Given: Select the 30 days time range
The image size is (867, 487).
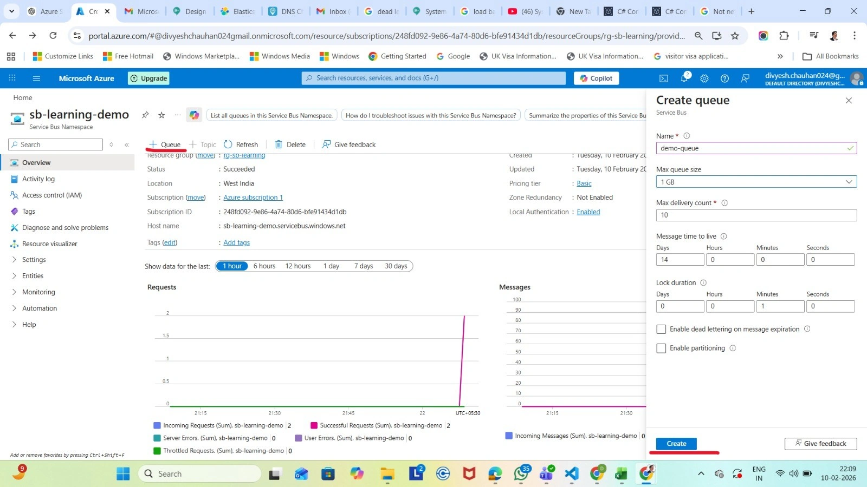Looking at the screenshot, I should pos(396,266).
